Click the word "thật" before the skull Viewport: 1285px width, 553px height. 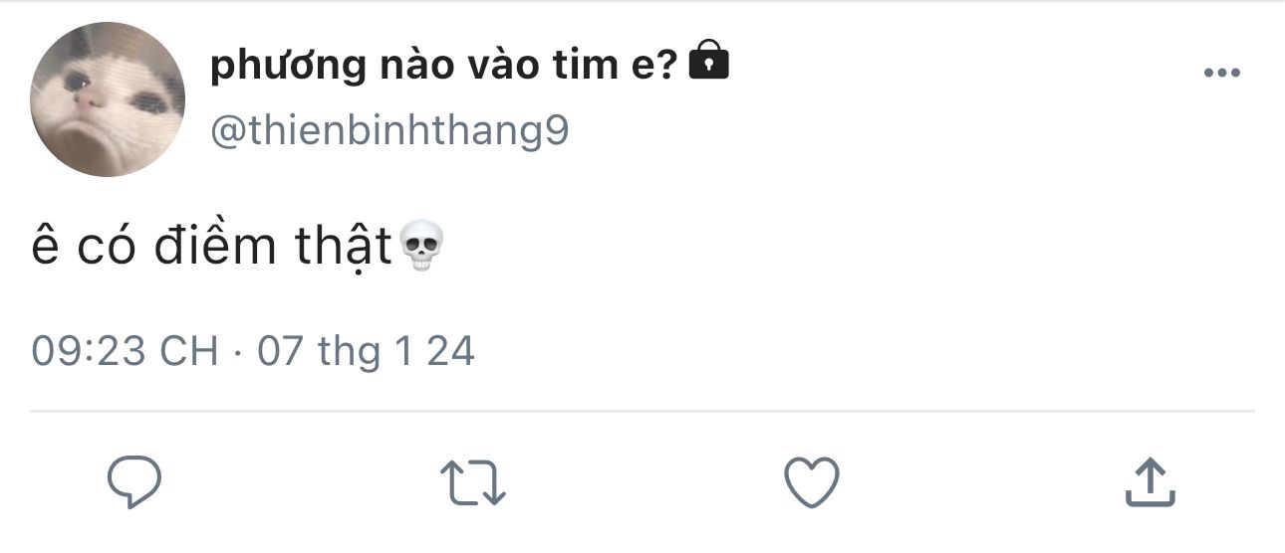click(344, 247)
